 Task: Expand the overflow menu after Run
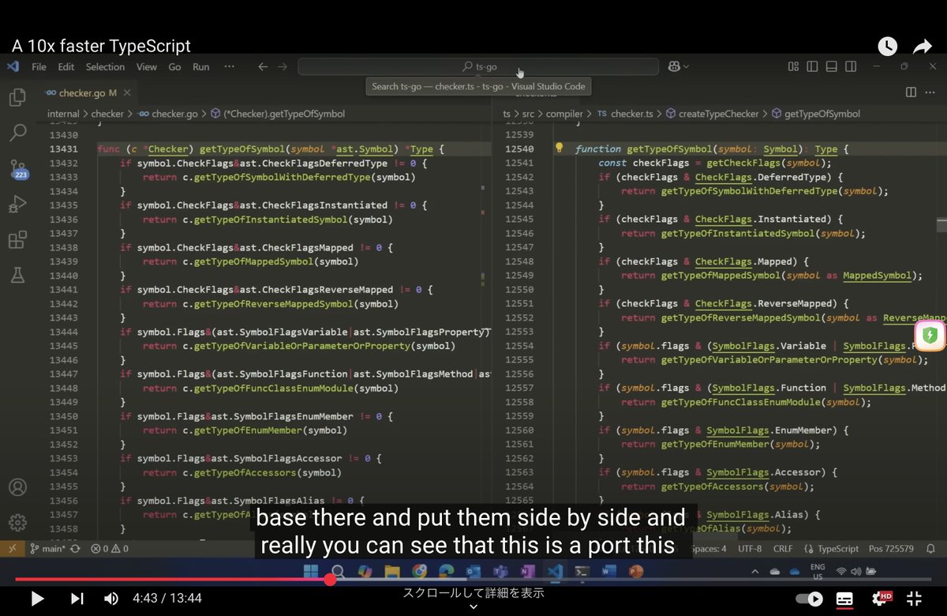229,67
